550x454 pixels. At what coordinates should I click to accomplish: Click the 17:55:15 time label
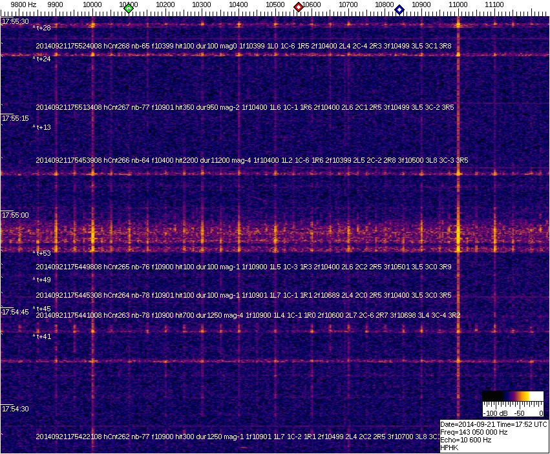pyautogui.click(x=16, y=119)
